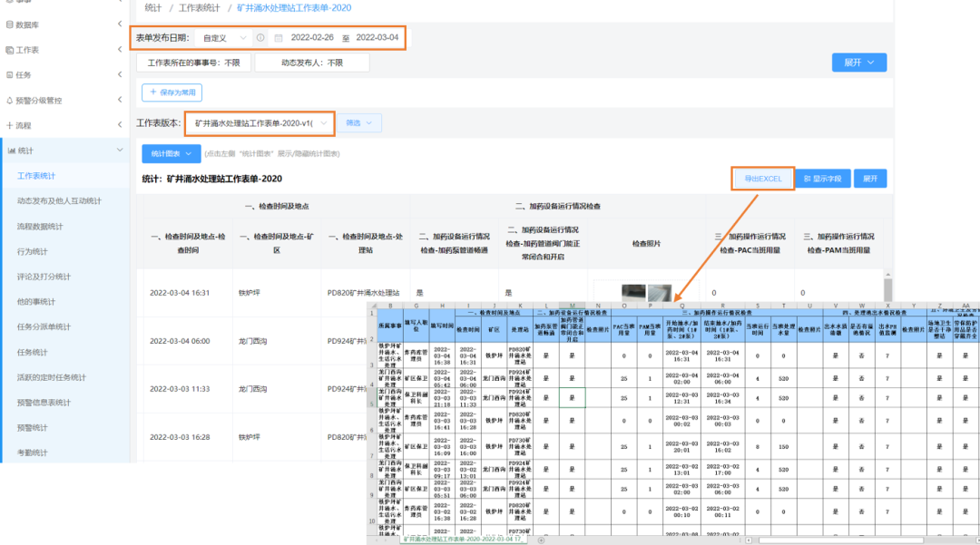Viewport: 980px width, 545px height.
Task: Click the plus icon beside 流程 in sidebar
Action: (10, 125)
